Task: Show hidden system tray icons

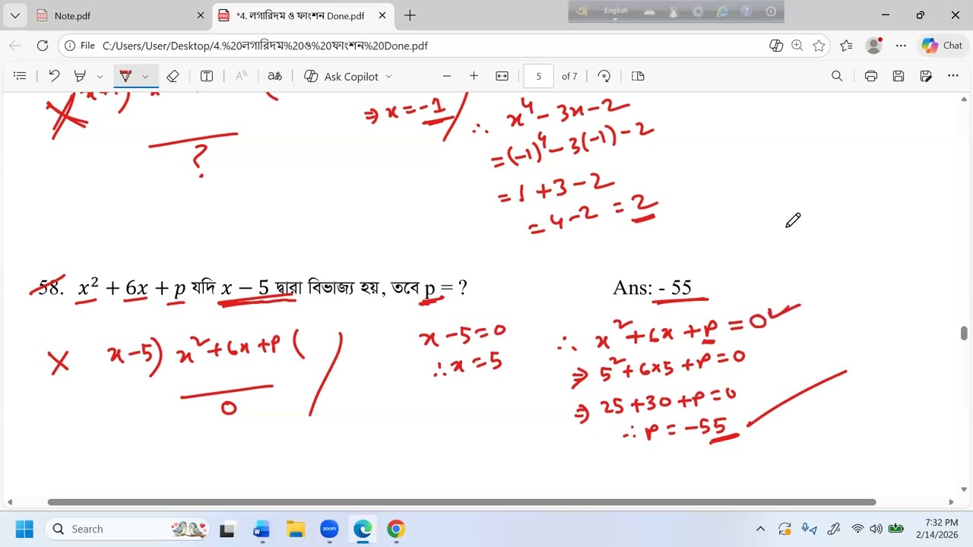Action: 761,529
